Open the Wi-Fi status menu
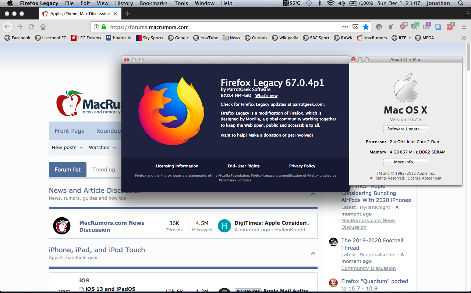471x293 pixels. click(330, 3)
